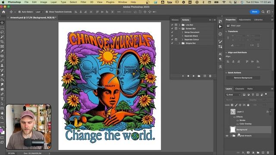Select the Eyedropper tool
This screenshot has height=155, width=276.
(2, 51)
